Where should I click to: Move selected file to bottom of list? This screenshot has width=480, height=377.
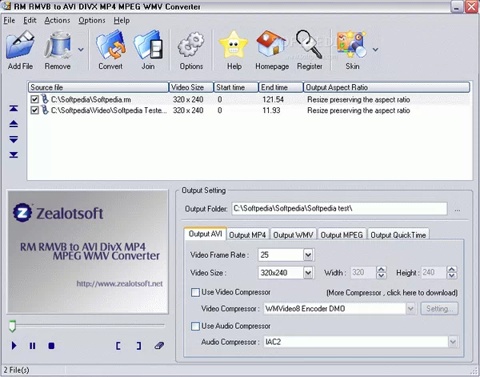(x=14, y=154)
